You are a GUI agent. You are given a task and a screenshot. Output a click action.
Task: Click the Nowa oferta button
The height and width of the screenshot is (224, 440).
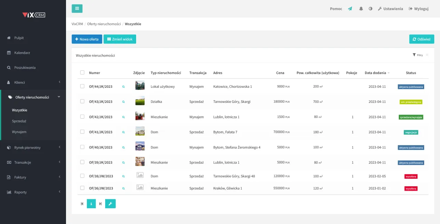pos(87,39)
